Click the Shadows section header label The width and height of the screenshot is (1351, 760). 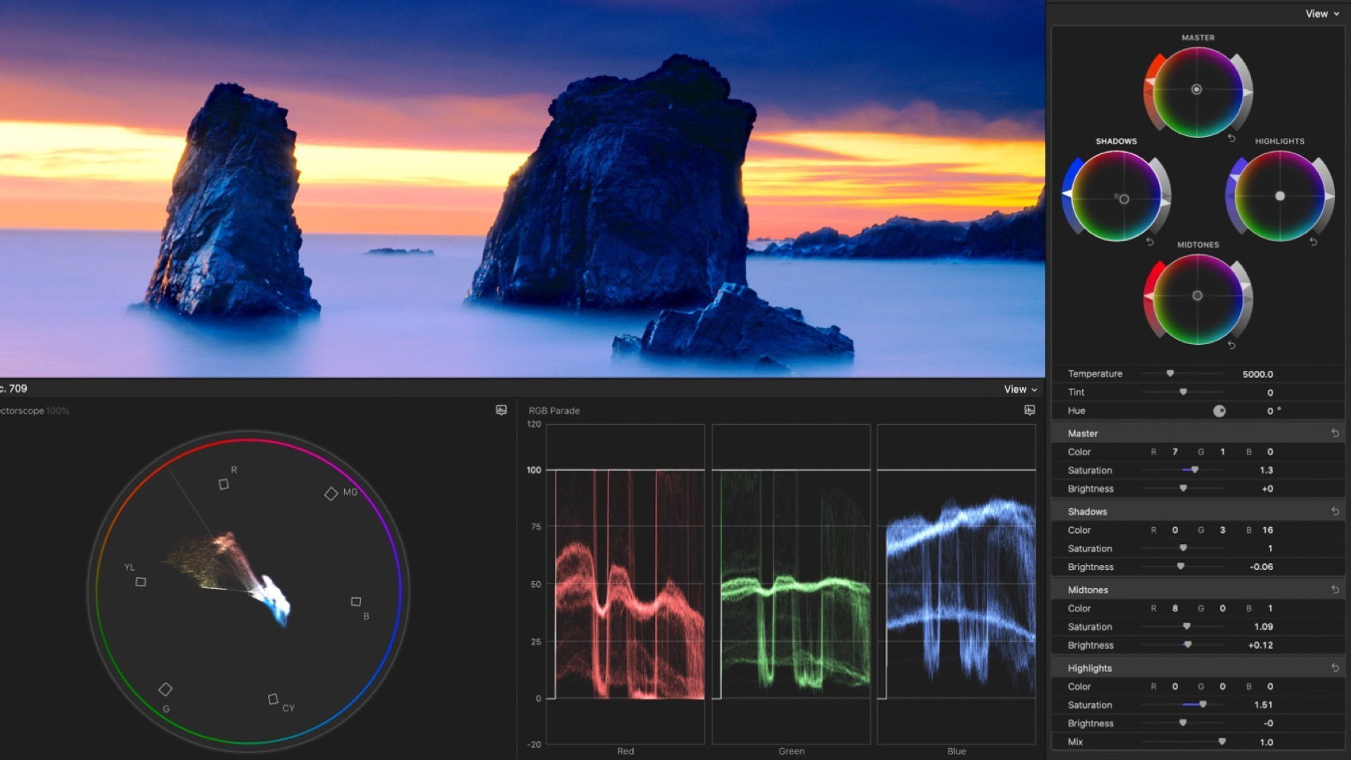tap(1087, 512)
